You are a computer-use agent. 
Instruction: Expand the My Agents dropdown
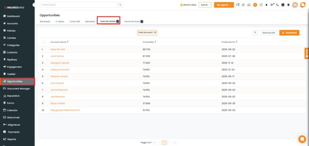click(x=224, y=5)
